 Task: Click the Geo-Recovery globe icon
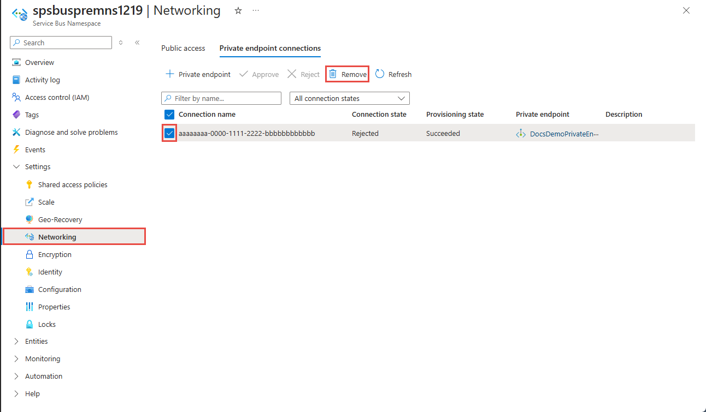click(x=30, y=219)
